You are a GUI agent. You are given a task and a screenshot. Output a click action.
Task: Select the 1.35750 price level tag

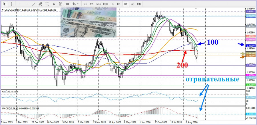click(251, 77)
